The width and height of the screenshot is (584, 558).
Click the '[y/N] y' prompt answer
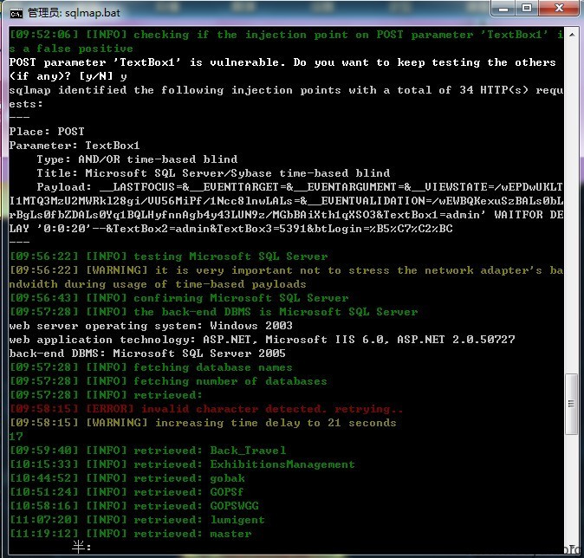[103, 76]
